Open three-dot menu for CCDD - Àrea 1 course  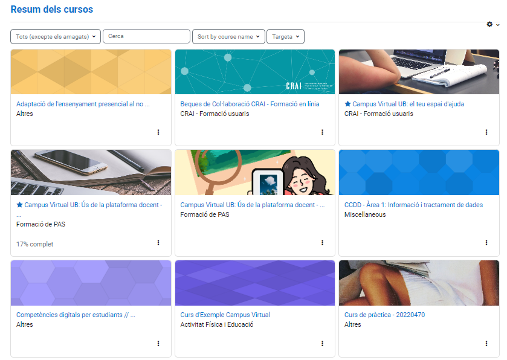486,243
